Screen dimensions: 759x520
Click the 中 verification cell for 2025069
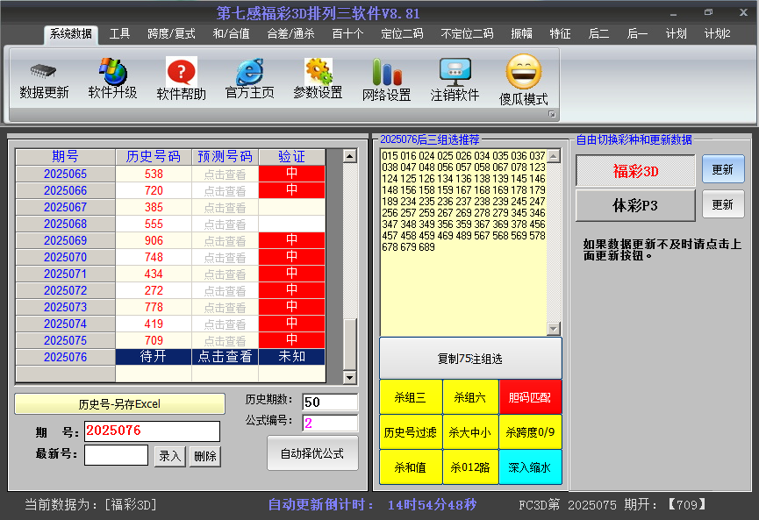pyautogui.click(x=292, y=240)
